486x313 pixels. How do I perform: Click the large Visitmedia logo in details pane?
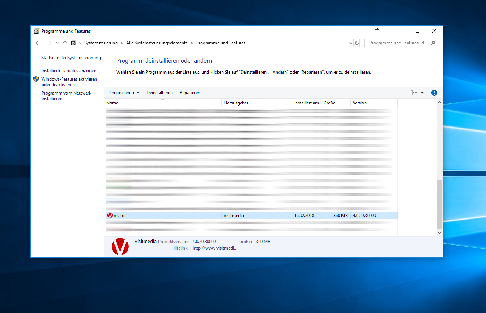click(x=120, y=246)
